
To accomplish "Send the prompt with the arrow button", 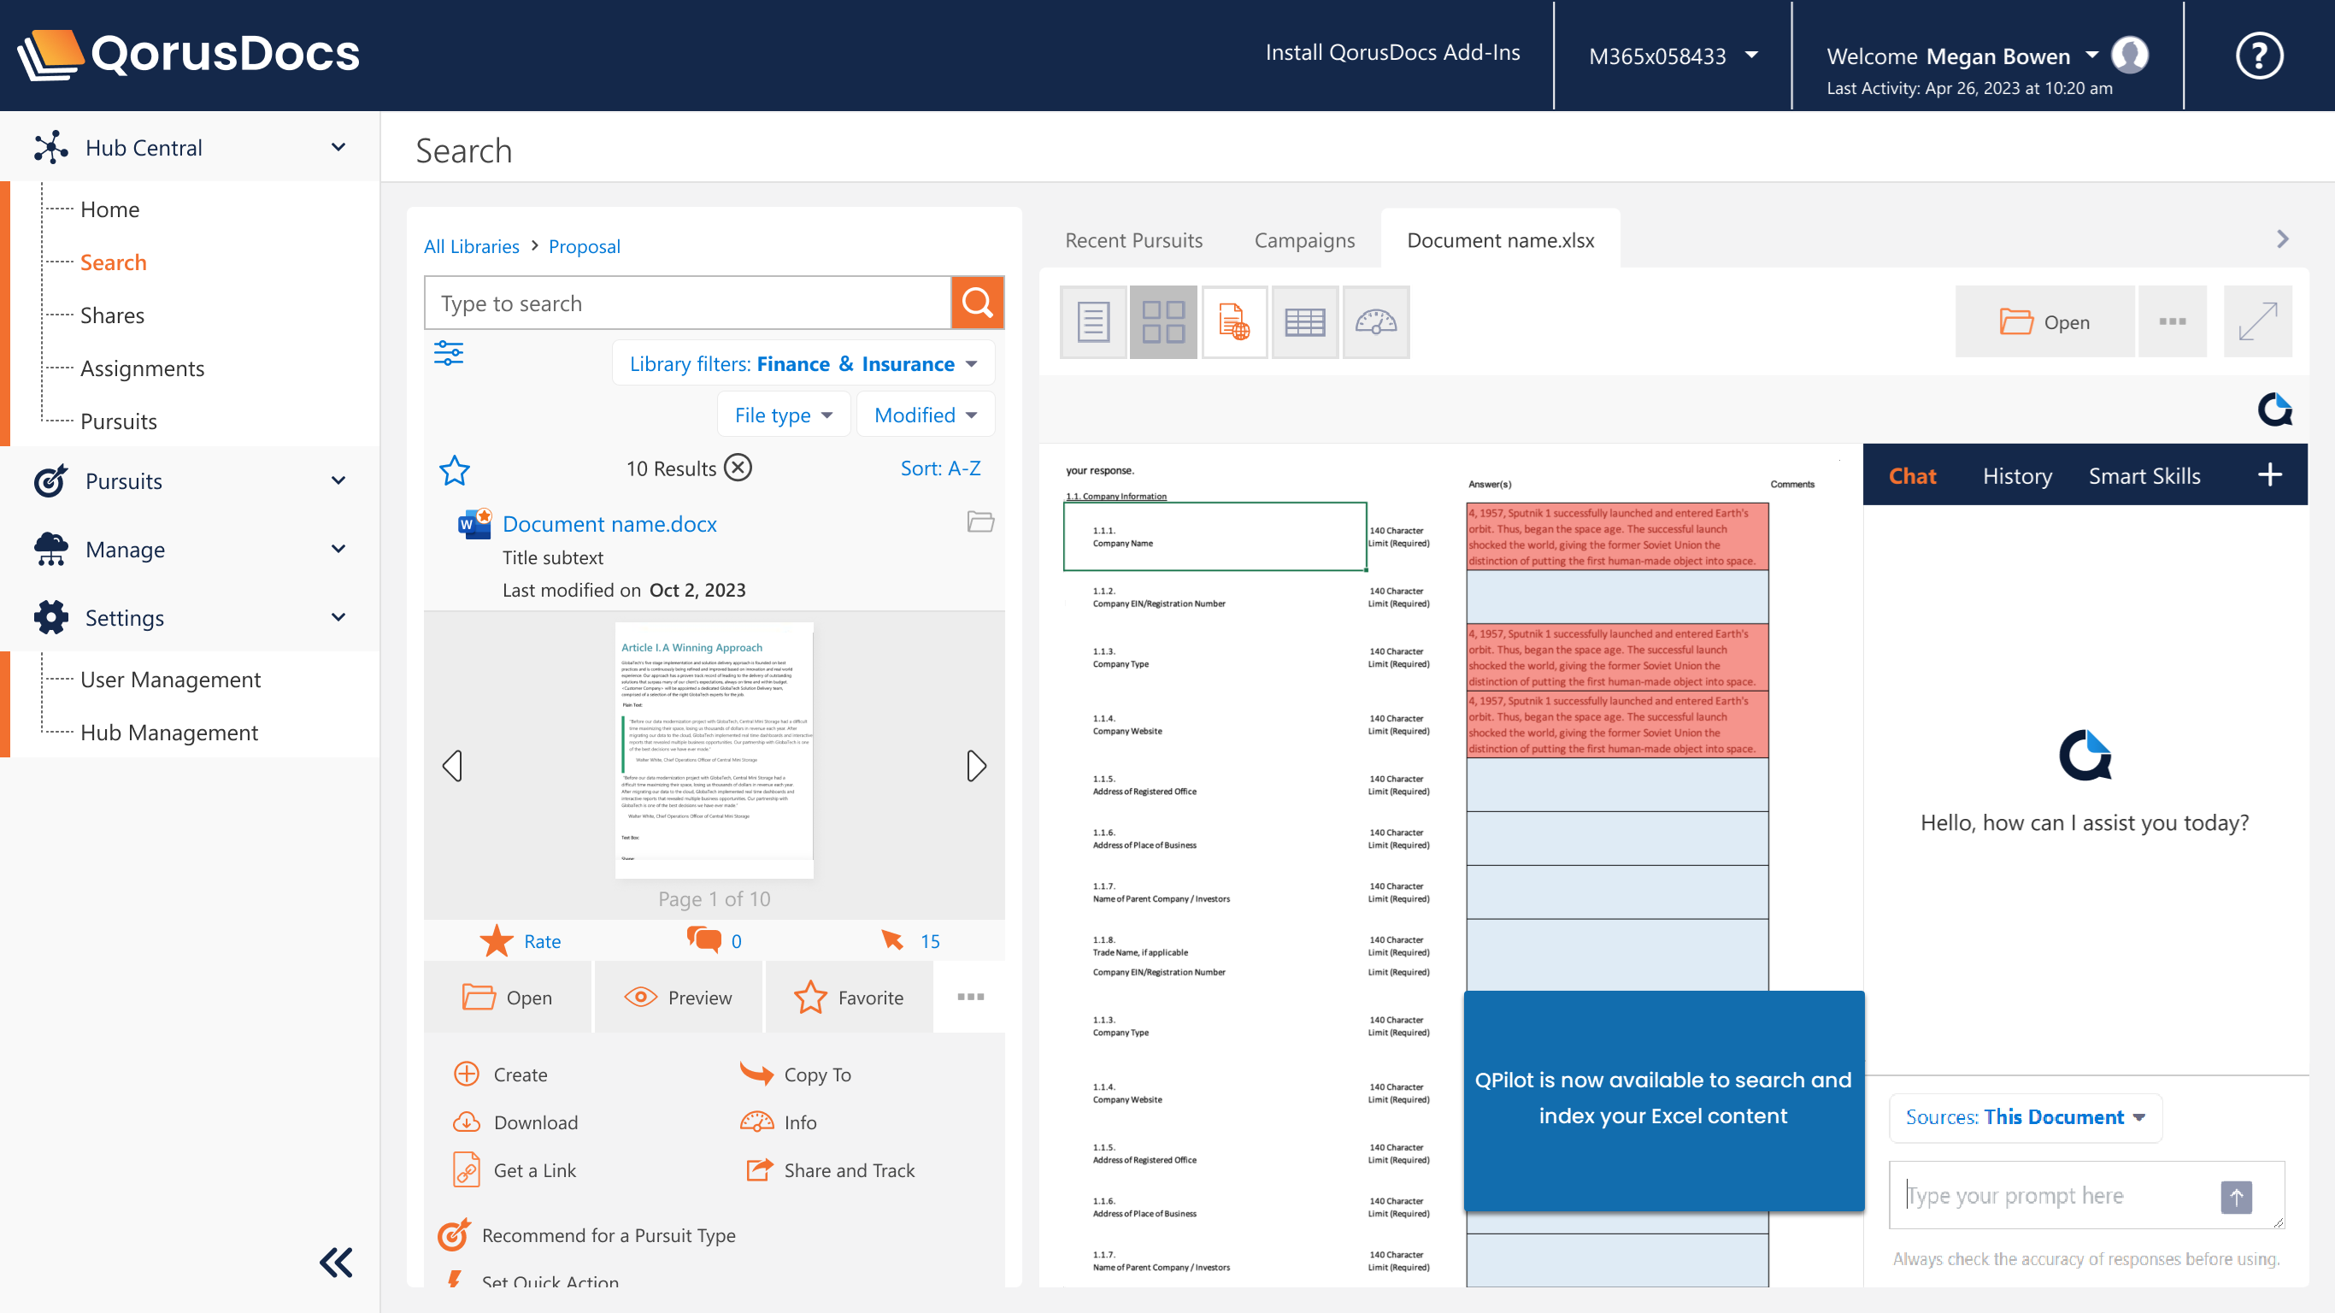I will (x=2235, y=1196).
